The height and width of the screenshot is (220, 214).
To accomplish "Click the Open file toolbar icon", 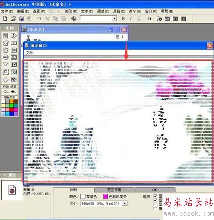I will pos(13,18).
